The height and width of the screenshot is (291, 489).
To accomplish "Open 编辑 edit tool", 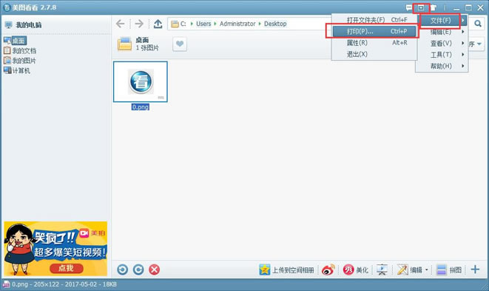I will [410, 270].
